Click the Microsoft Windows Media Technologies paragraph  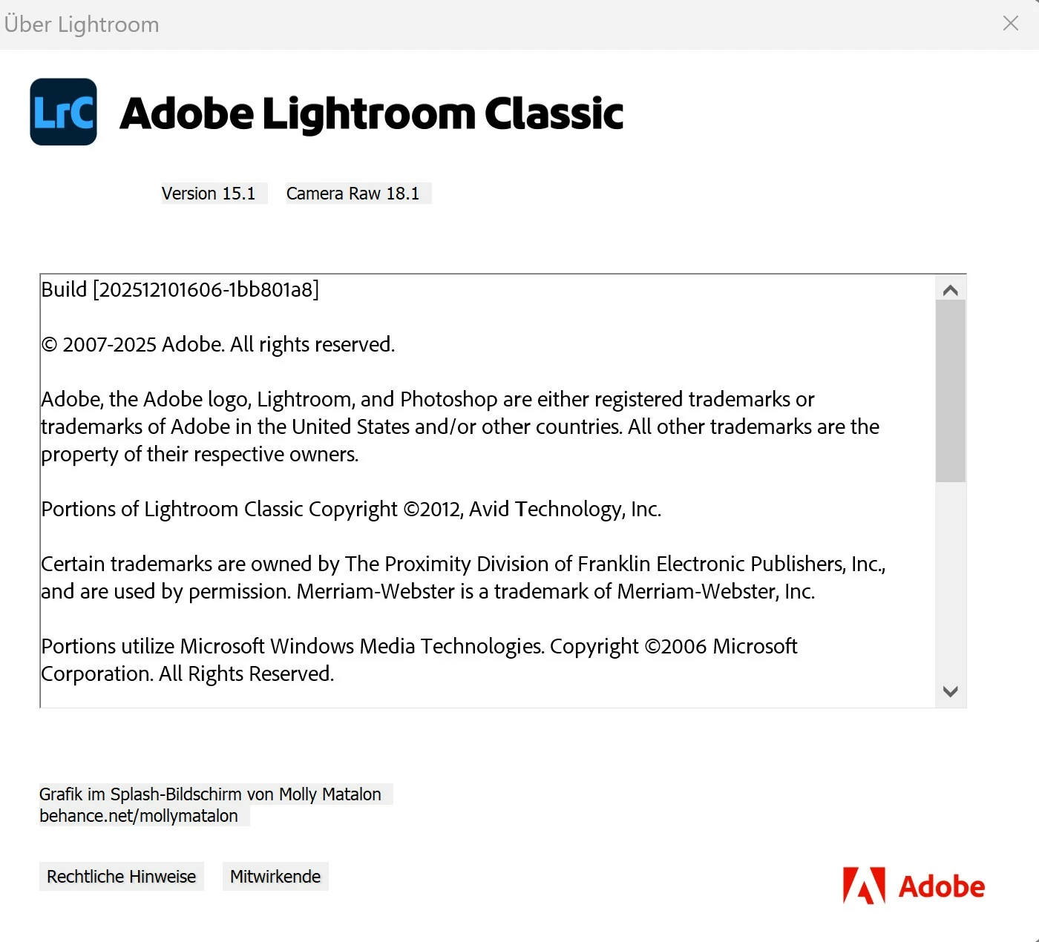[419, 660]
